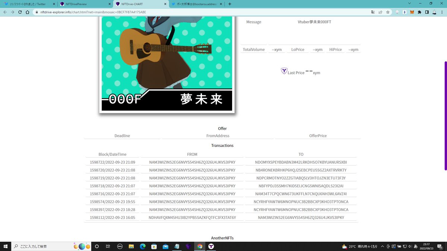Switch to the NFTDrivePreview tab

[x=85, y=4]
